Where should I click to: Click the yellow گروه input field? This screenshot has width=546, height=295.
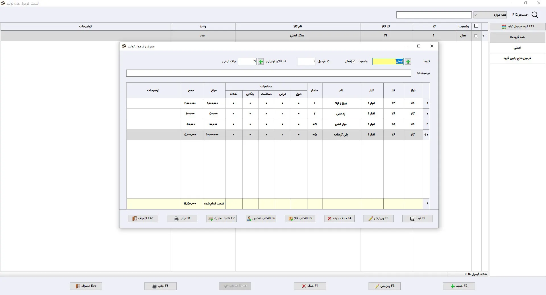pos(388,61)
